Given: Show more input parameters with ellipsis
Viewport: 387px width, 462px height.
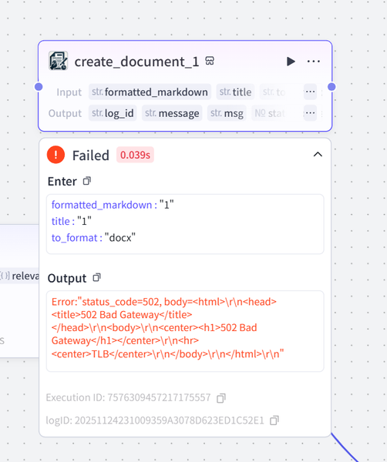Looking at the screenshot, I should tap(310, 92).
